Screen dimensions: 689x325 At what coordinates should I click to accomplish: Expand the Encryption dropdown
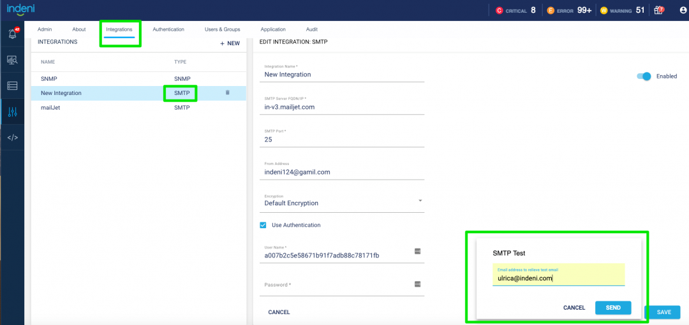[420, 201]
